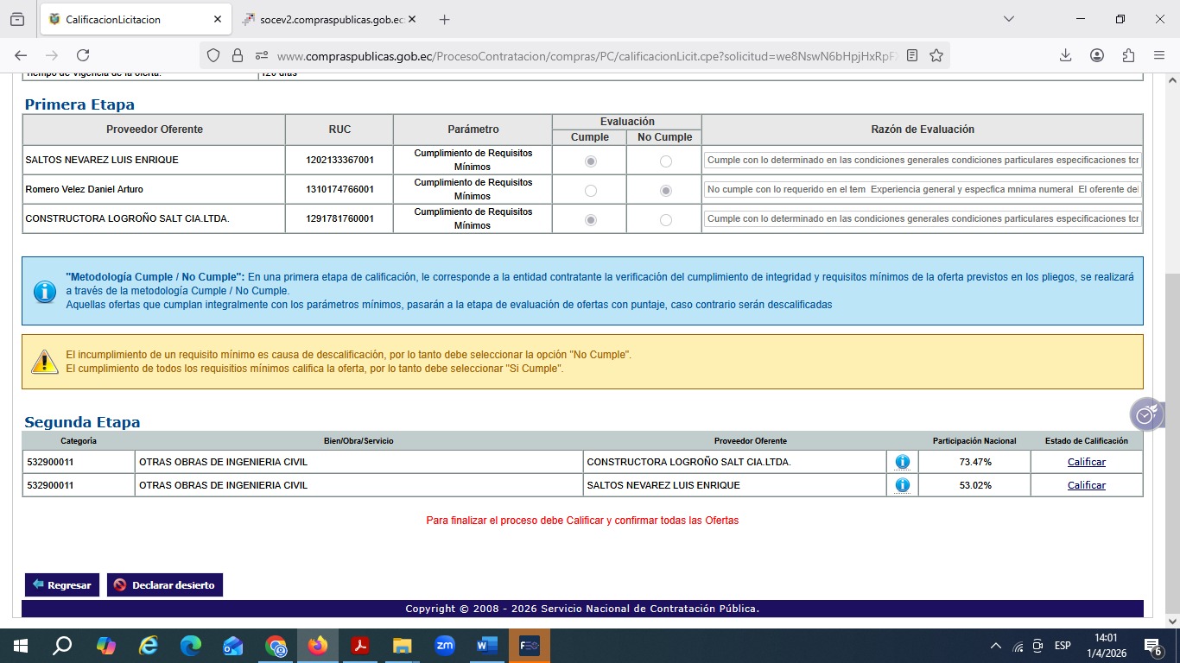Click Calificar for CONSTRUCTORA LOGROÑO SALT
1180x663 pixels.
1086,462
